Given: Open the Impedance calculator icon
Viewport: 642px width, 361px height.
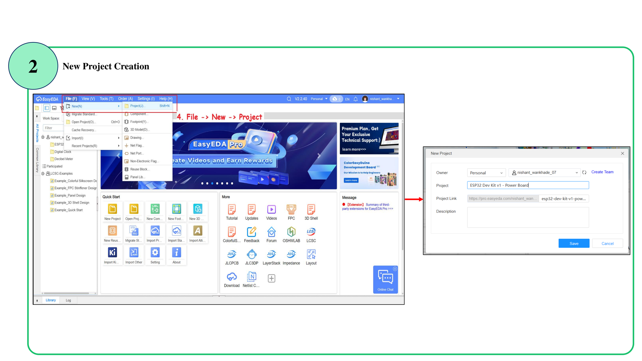Looking at the screenshot, I should (x=291, y=254).
